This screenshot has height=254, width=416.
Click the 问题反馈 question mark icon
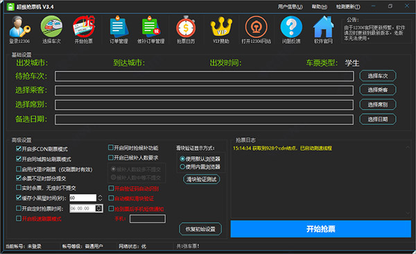(x=291, y=30)
